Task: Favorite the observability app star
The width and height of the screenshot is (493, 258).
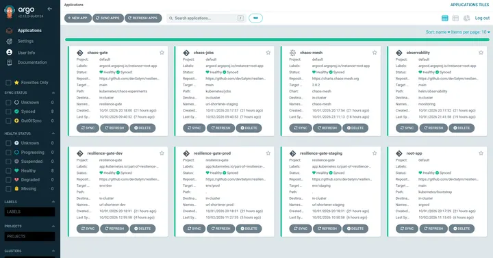Action: (x=481, y=53)
